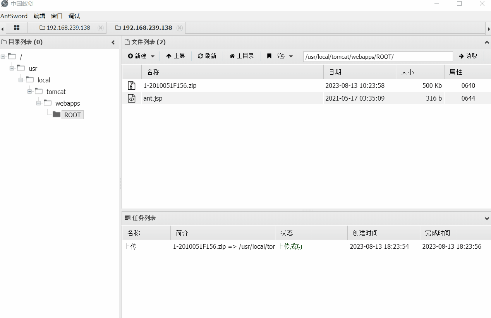The image size is (491, 318).
Task: Close the active 192.168.239.138 tab
Action: click(x=180, y=28)
